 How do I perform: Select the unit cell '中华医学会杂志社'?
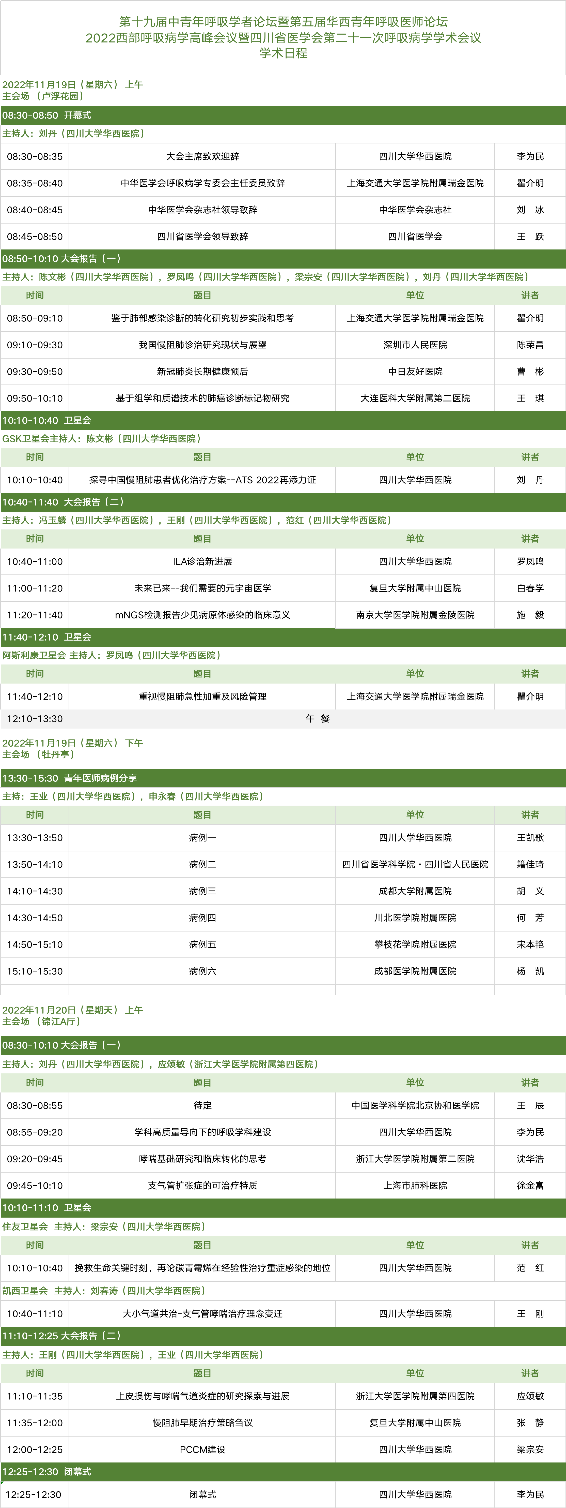(x=415, y=210)
